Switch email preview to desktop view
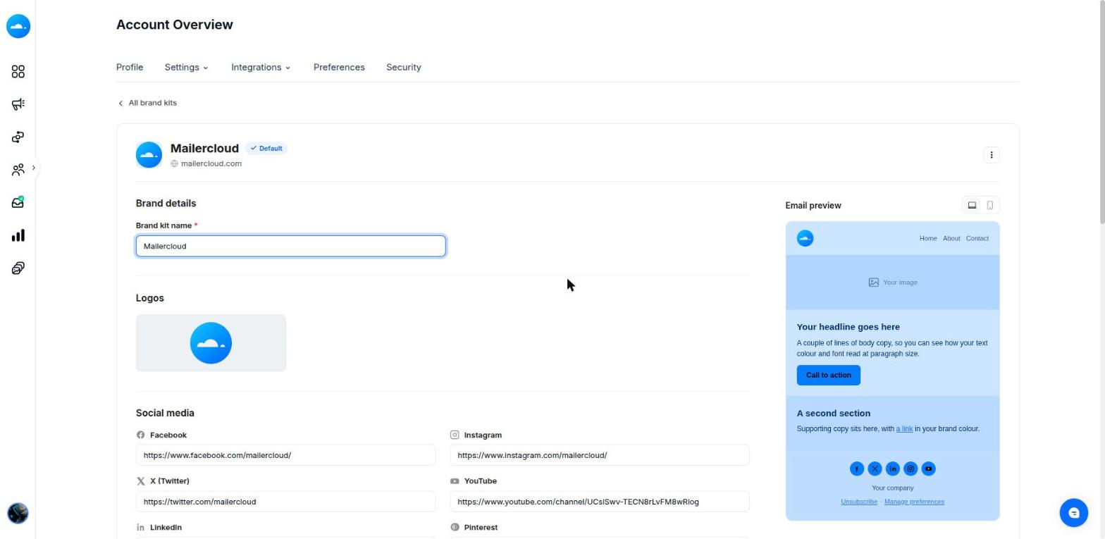This screenshot has height=539, width=1105. [x=972, y=205]
